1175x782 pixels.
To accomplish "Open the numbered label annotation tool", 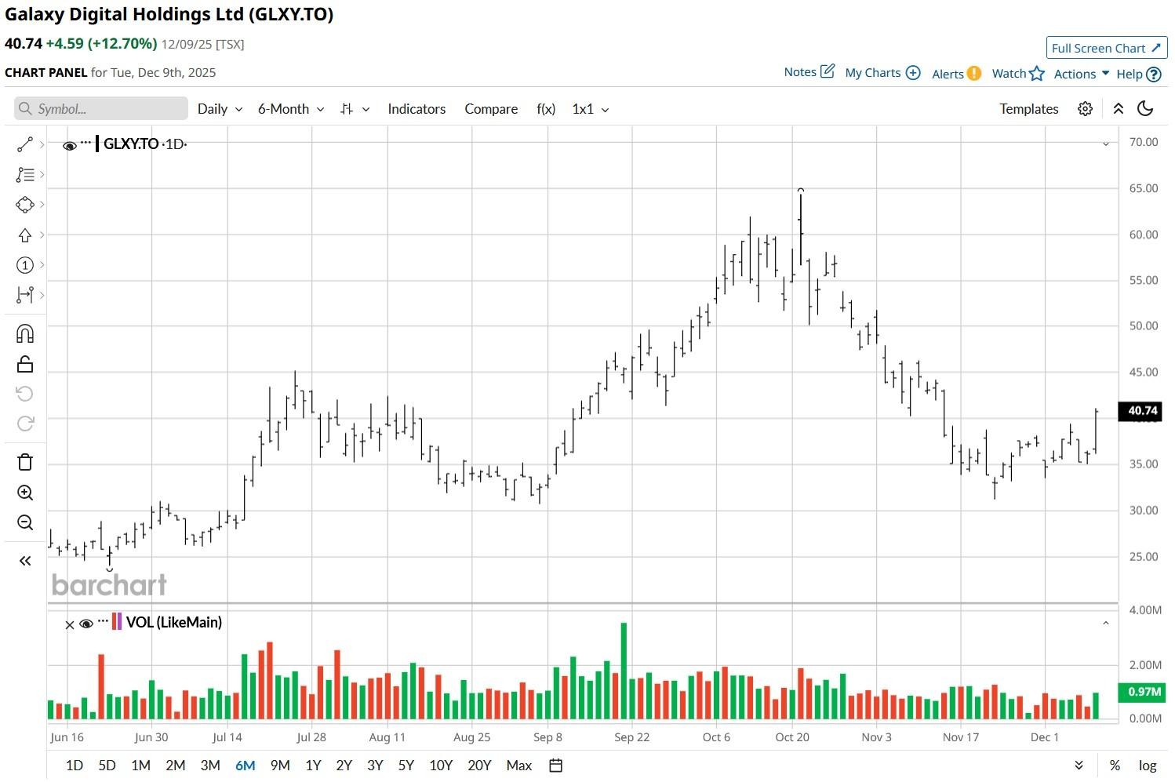I will coord(25,265).
